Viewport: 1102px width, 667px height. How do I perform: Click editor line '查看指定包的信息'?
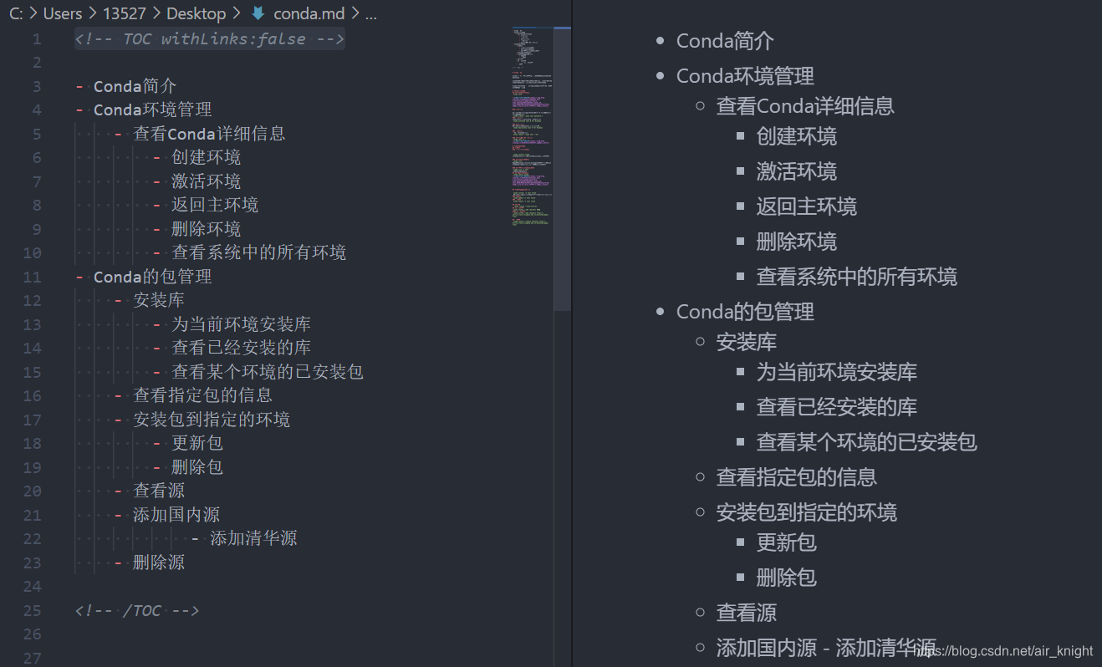click(x=202, y=395)
